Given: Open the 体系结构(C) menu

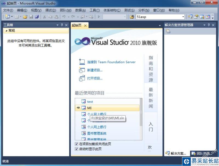Looking at the screenshot, I should 112,10.
